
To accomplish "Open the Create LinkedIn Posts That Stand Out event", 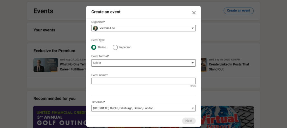I will 229,67.
